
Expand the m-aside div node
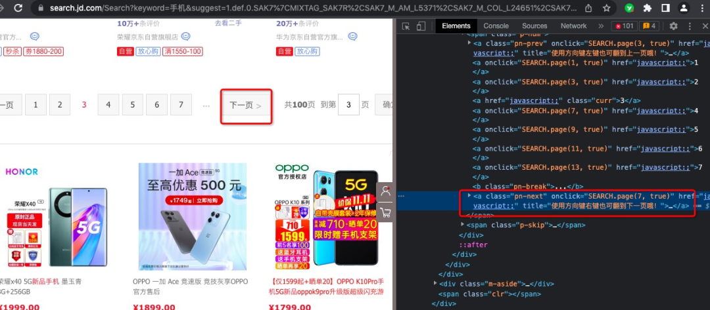point(435,283)
